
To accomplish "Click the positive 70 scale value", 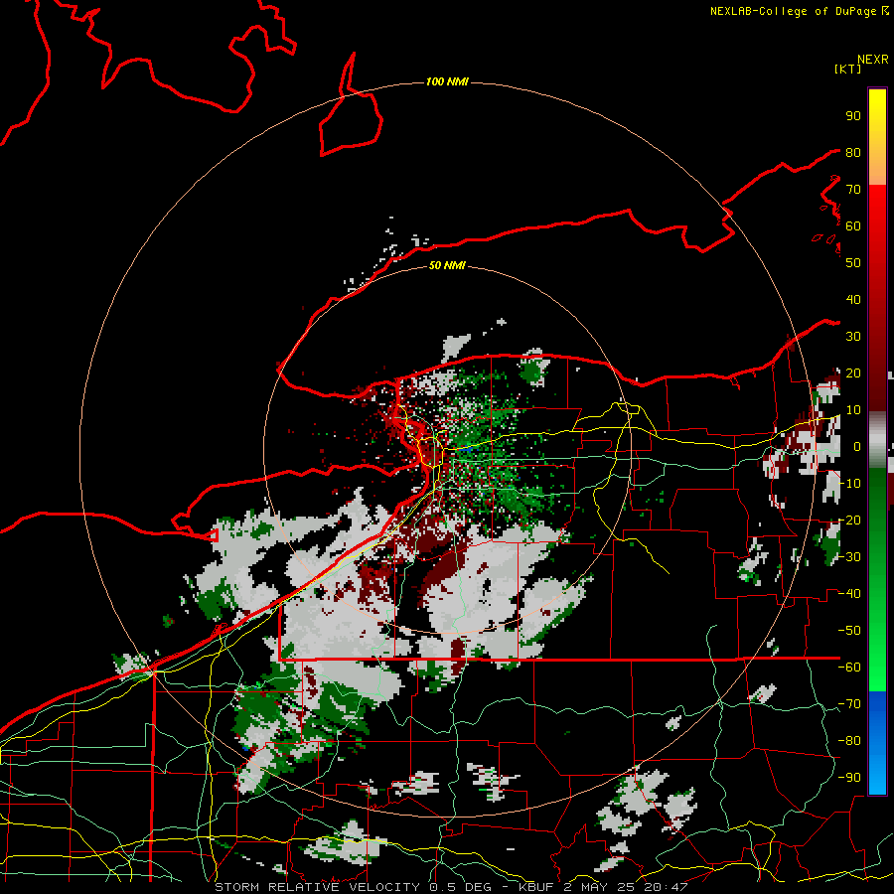I will click(853, 190).
